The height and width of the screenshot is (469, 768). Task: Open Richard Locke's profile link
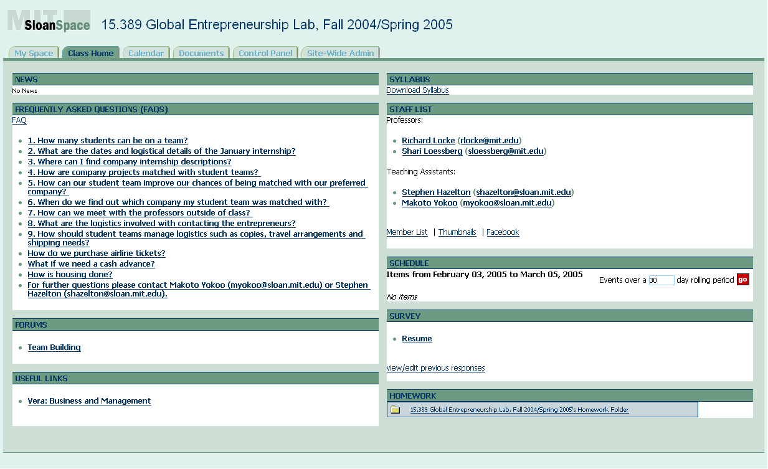click(428, 141)
